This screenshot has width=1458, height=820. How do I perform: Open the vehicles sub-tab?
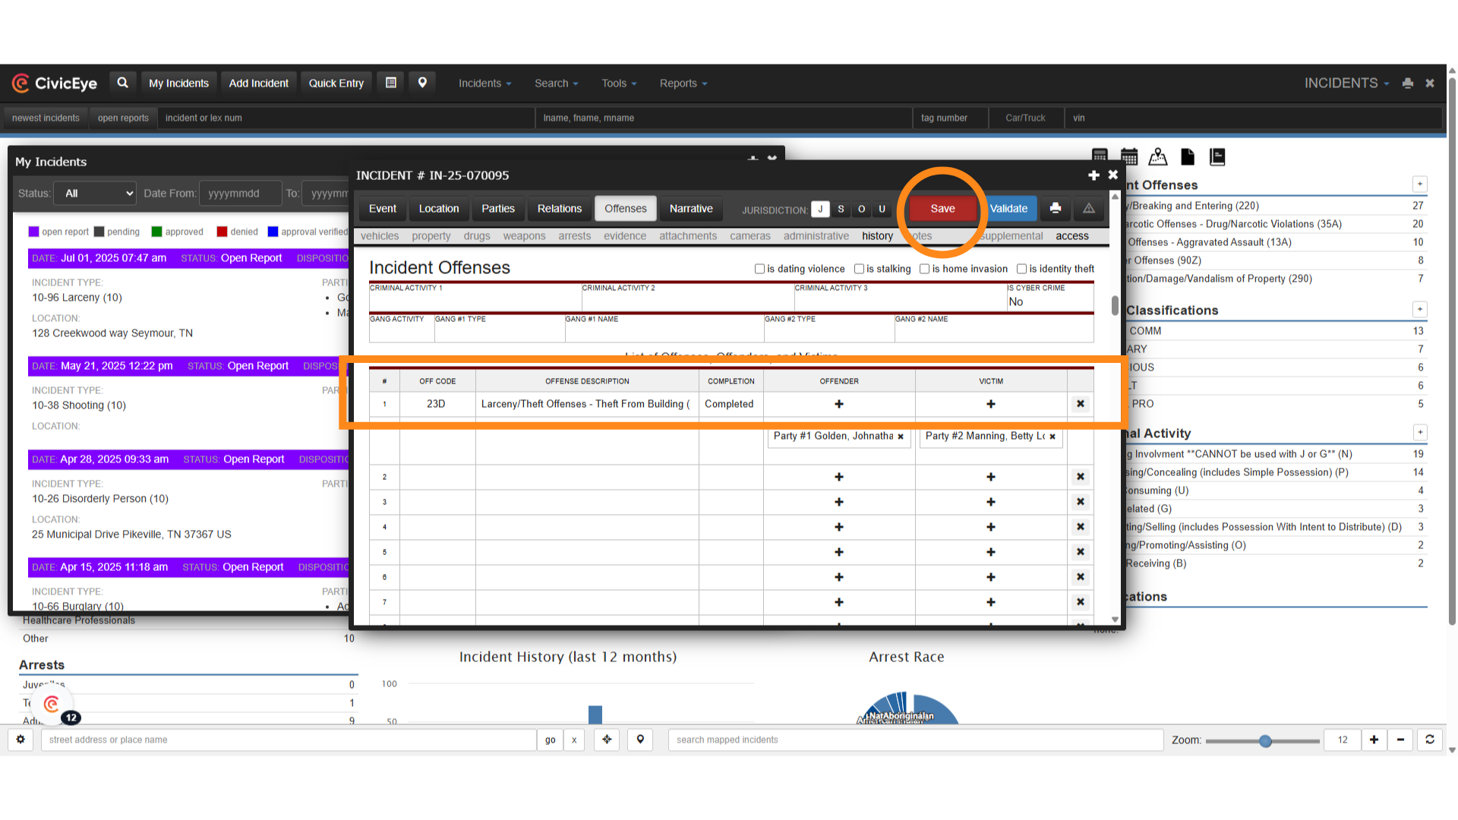pos(380,236)
